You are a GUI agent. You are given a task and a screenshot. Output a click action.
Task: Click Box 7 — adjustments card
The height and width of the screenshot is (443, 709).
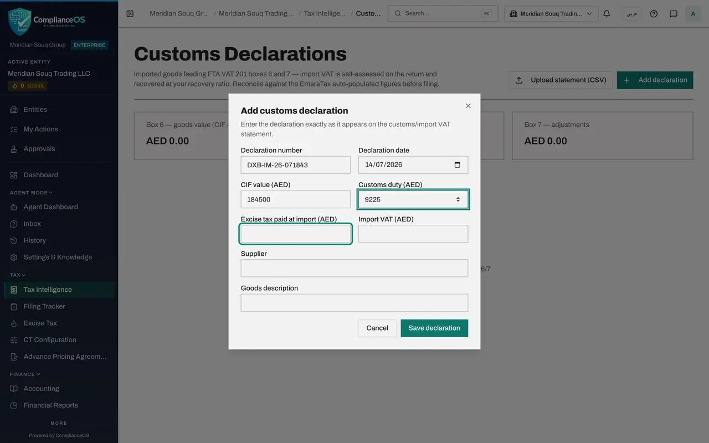[x=603, y=136]
